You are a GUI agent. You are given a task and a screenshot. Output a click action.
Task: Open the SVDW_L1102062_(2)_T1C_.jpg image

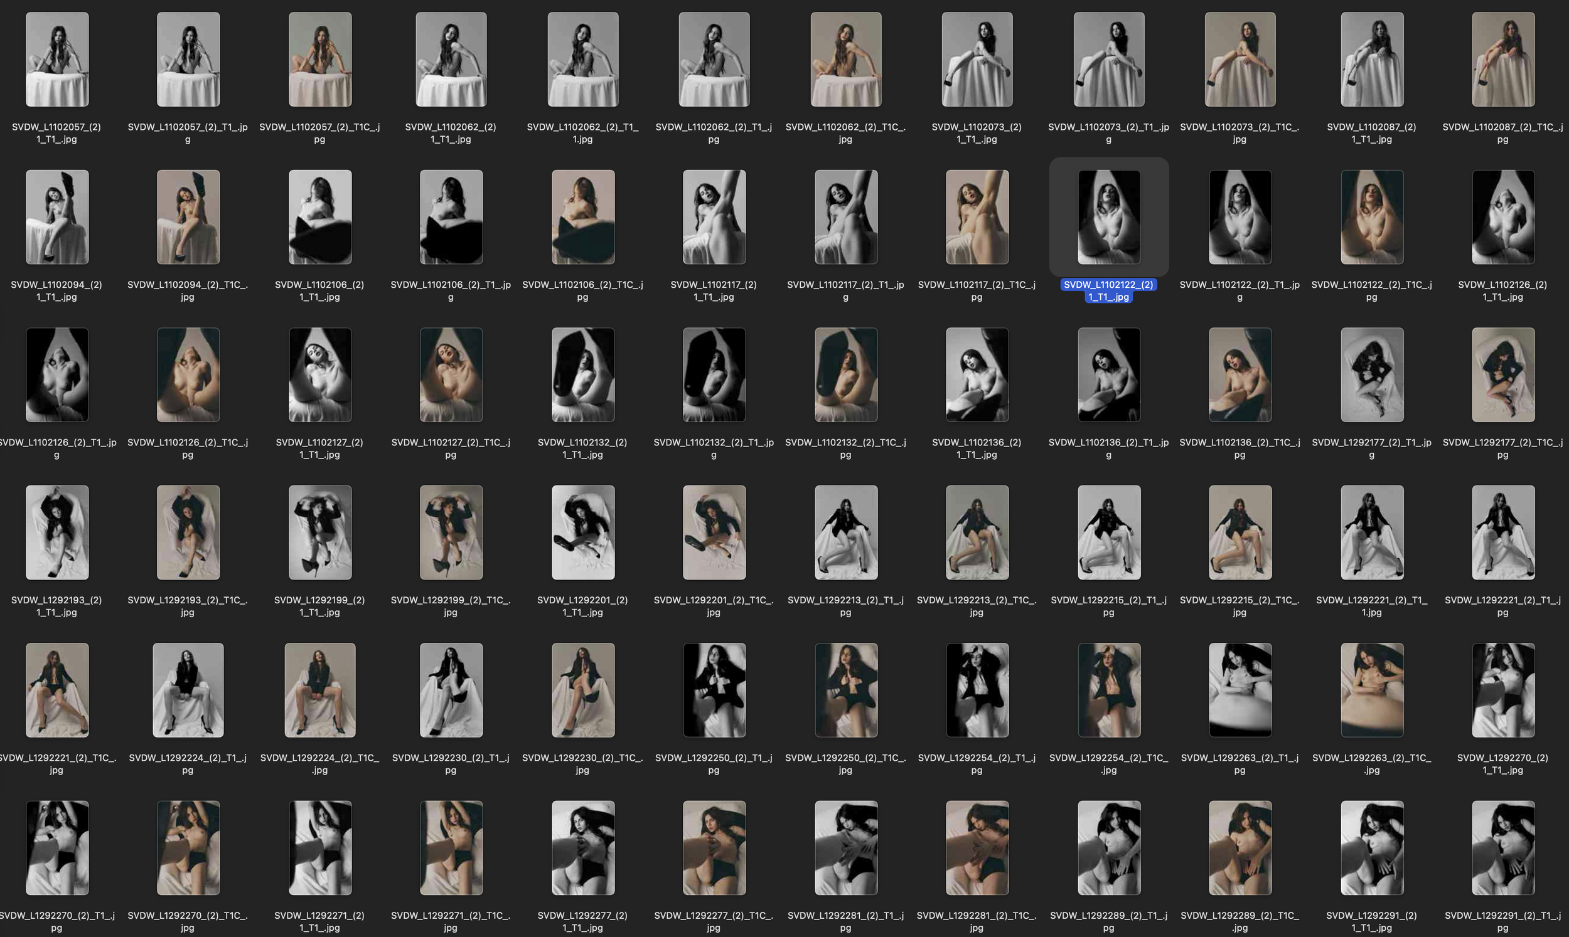846,59
